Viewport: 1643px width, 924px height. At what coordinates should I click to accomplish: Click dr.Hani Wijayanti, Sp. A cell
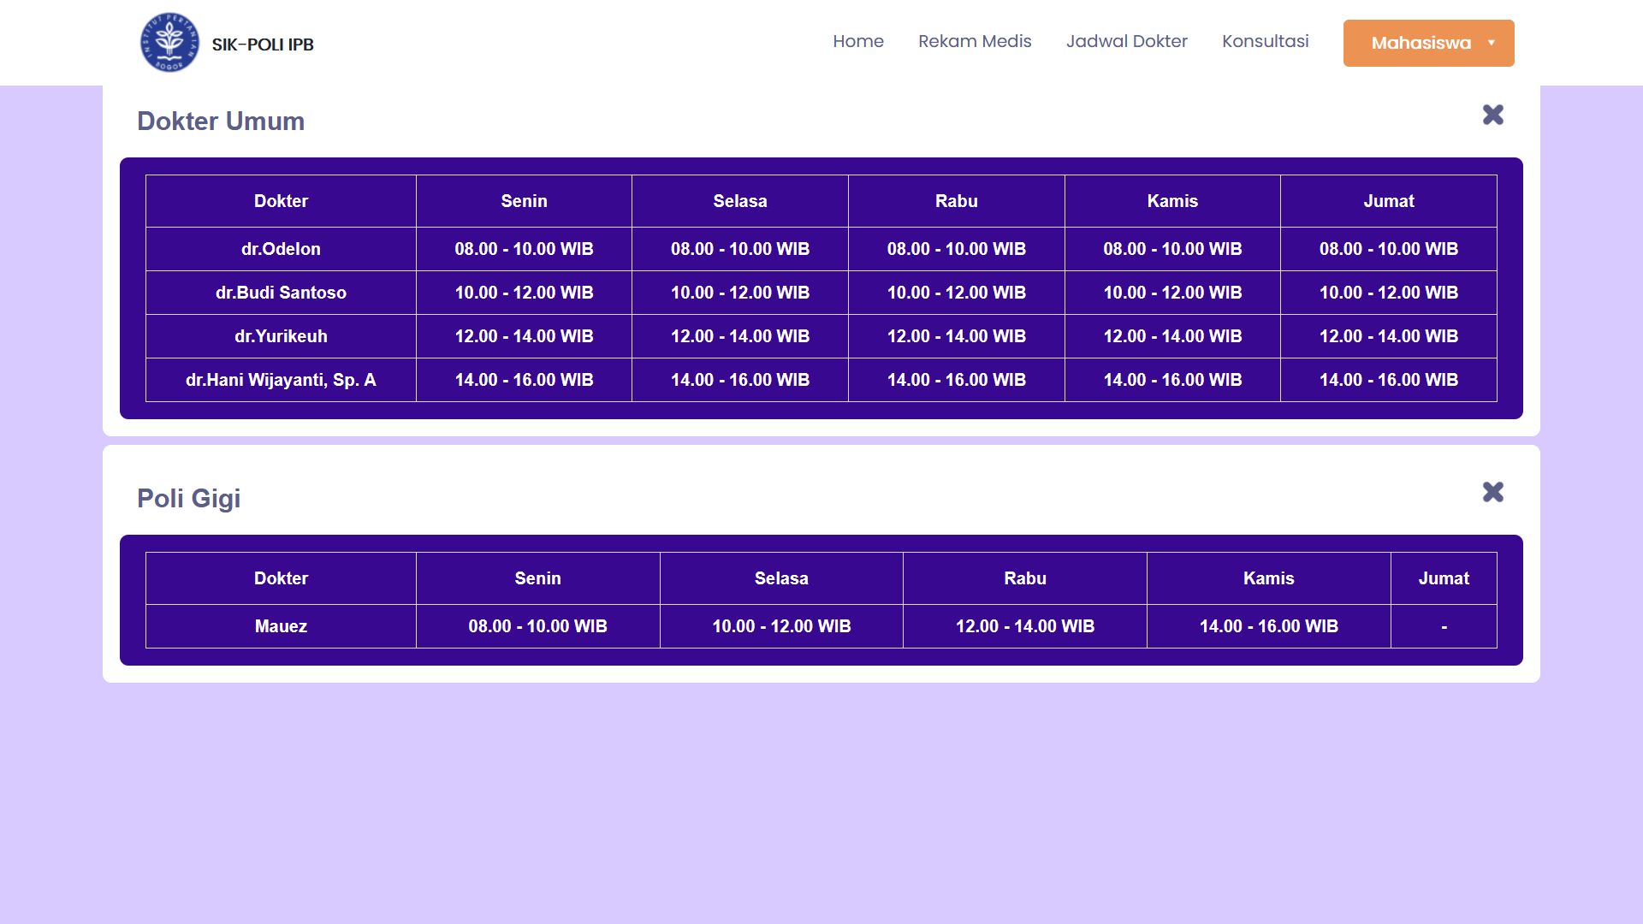(281, 380)
